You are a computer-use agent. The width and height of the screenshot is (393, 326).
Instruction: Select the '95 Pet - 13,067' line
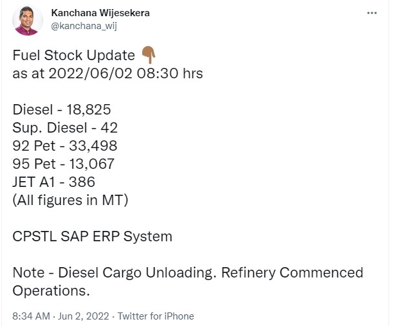[63, 164]
